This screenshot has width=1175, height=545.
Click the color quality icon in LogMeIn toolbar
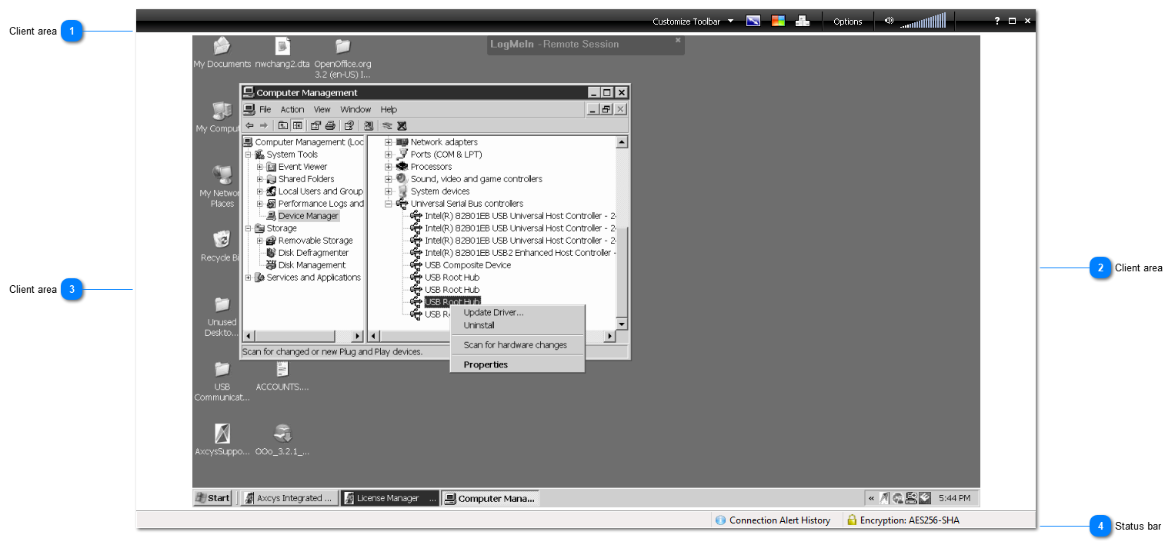tap(778, 21)
